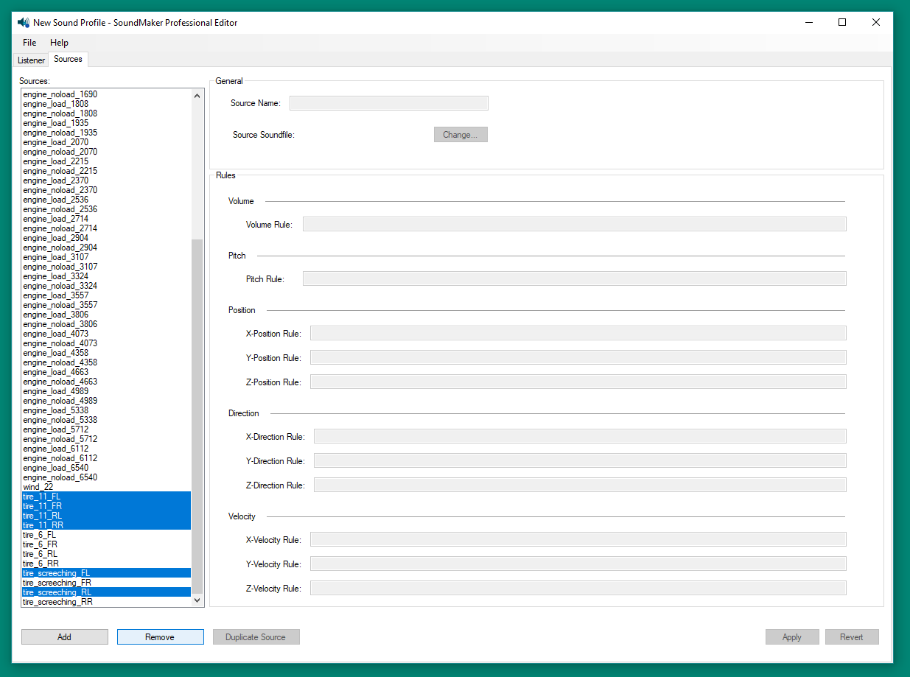Select engine_noload_2370 source

pos(106,190)
